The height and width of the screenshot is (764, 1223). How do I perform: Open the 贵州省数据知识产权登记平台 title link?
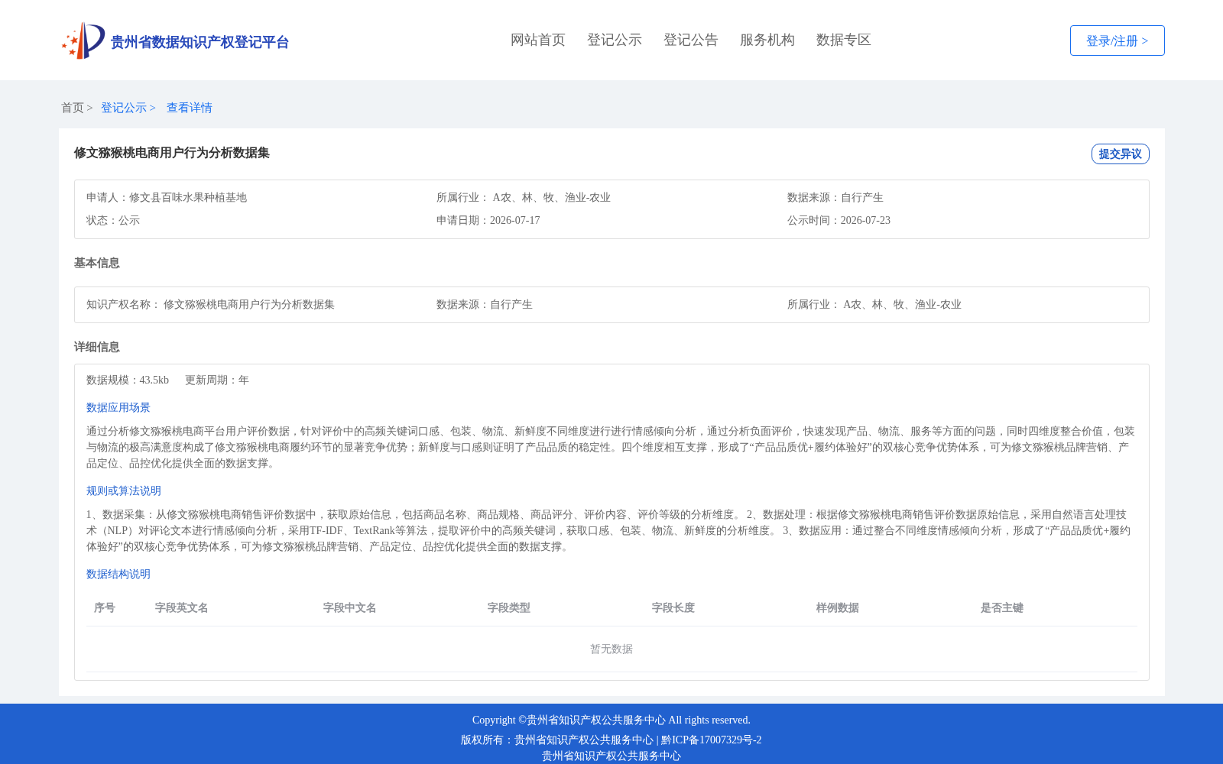point(200,42)
